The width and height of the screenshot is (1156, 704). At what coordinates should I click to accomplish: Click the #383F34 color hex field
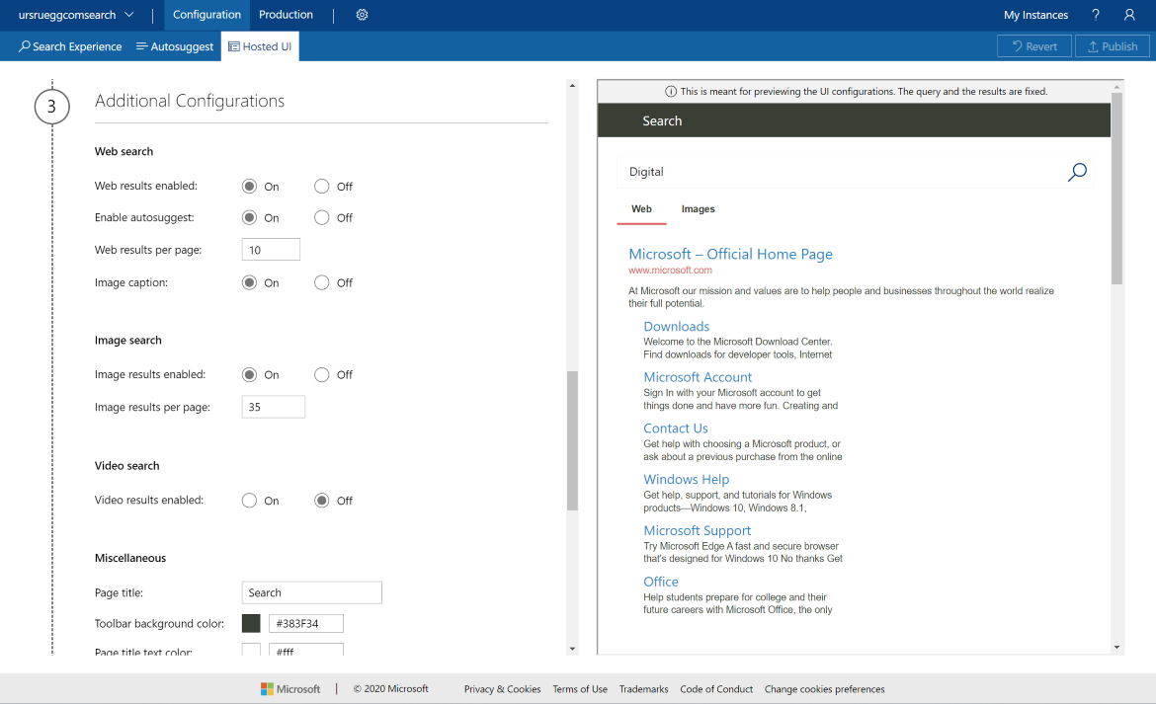pos(306,624)
